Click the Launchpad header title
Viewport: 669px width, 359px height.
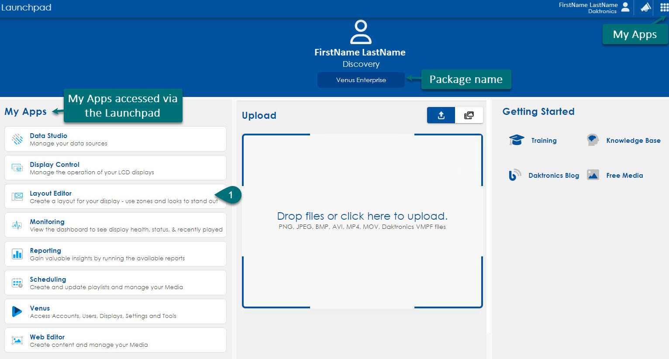point(26,7)
